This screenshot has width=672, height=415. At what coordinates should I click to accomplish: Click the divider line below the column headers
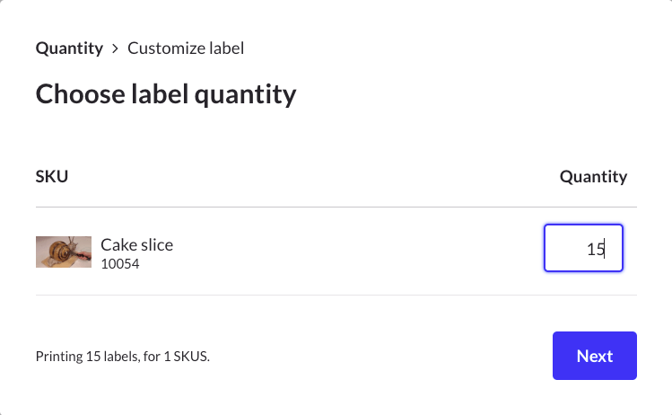pyautogui.click(x=336, y=207)
